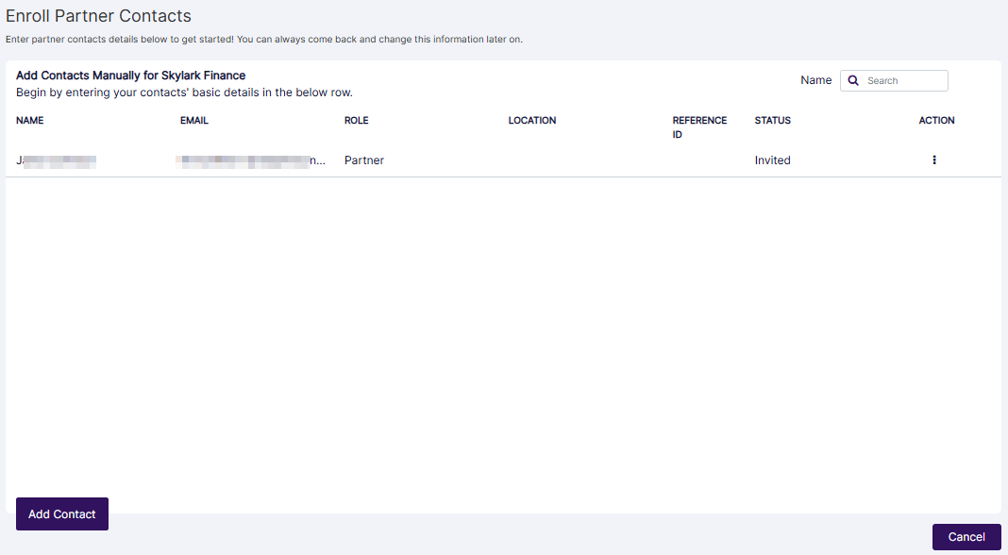Click the search magnifier icon

(853, 80)
